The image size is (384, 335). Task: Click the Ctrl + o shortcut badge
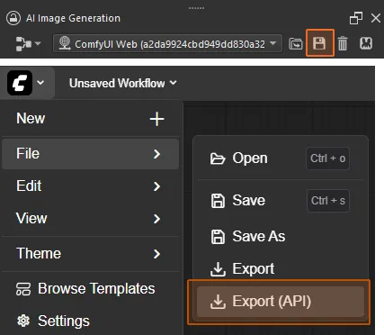327,158
